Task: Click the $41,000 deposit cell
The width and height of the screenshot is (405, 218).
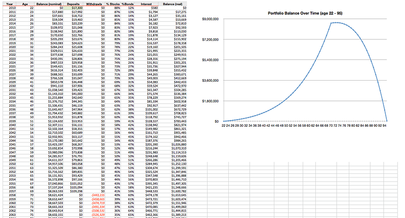Action: [73, 94]
